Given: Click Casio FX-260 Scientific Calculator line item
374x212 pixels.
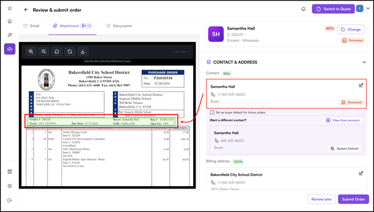Looking at the screenshot, I should 84,139.
